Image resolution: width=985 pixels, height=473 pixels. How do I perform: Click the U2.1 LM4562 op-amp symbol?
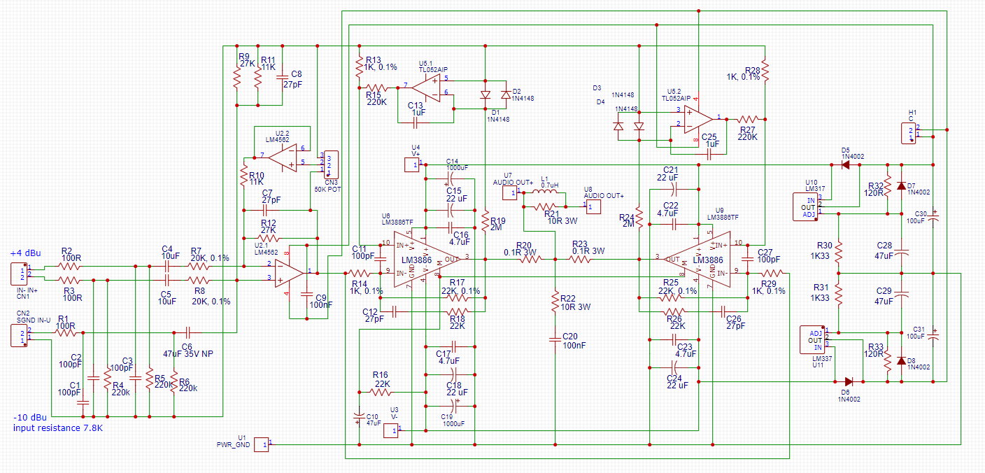point(288,272)
